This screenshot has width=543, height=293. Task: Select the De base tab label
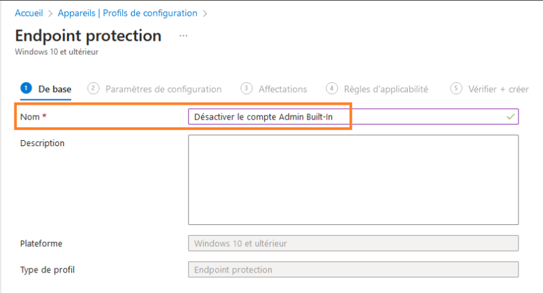click(x=55, y=89)
